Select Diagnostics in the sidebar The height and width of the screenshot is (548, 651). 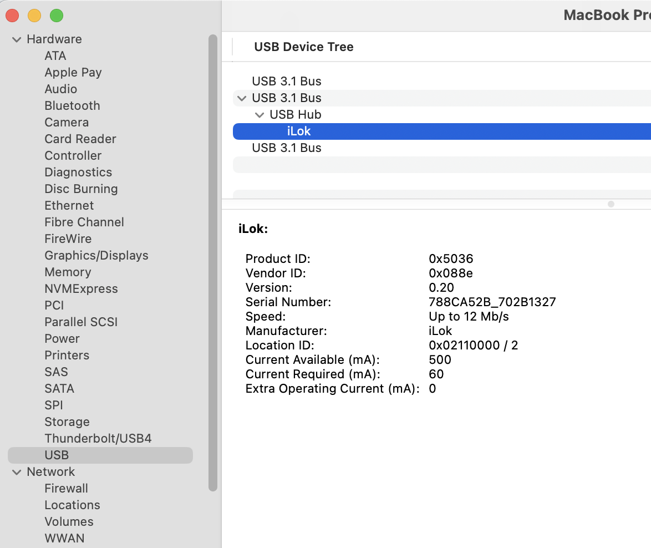pos(78,172)
